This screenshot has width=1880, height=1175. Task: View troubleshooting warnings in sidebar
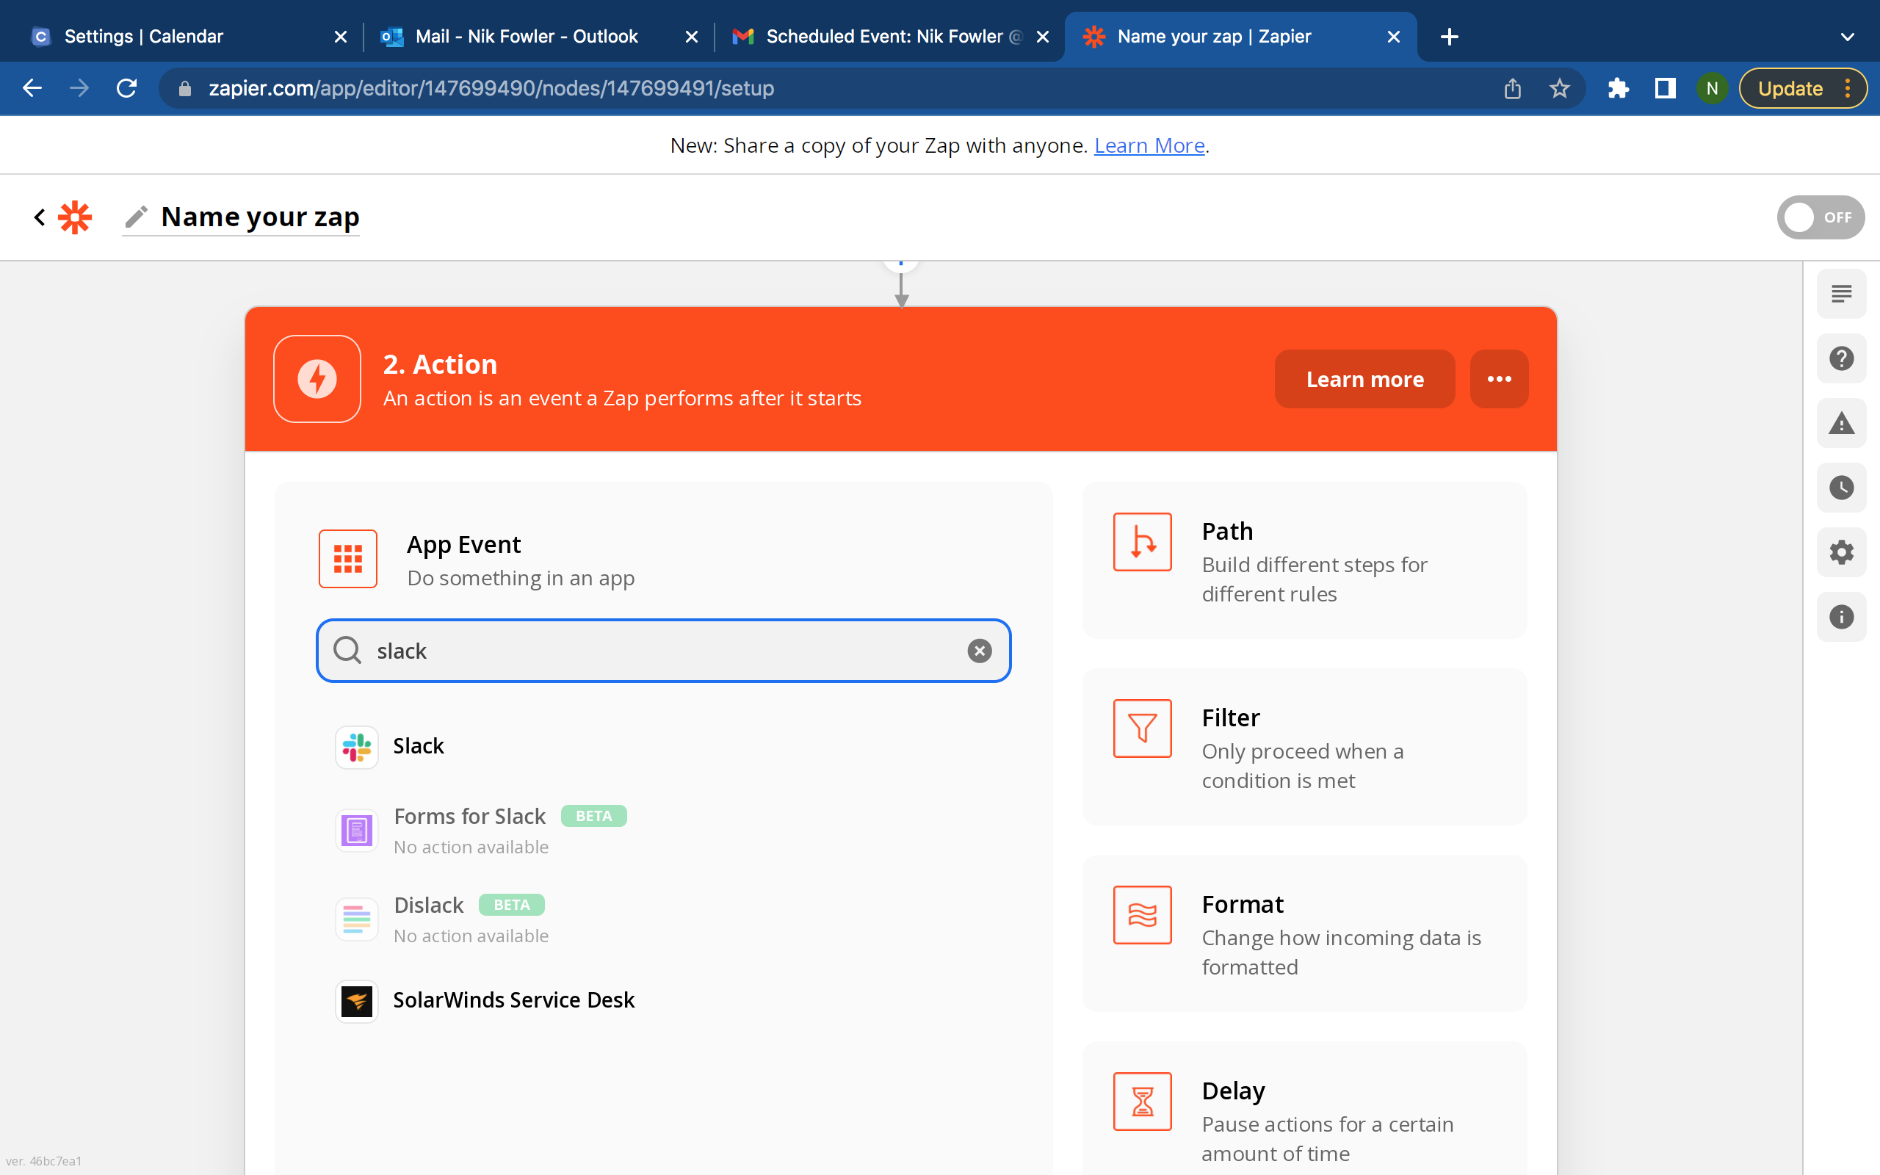[1842, 422]
